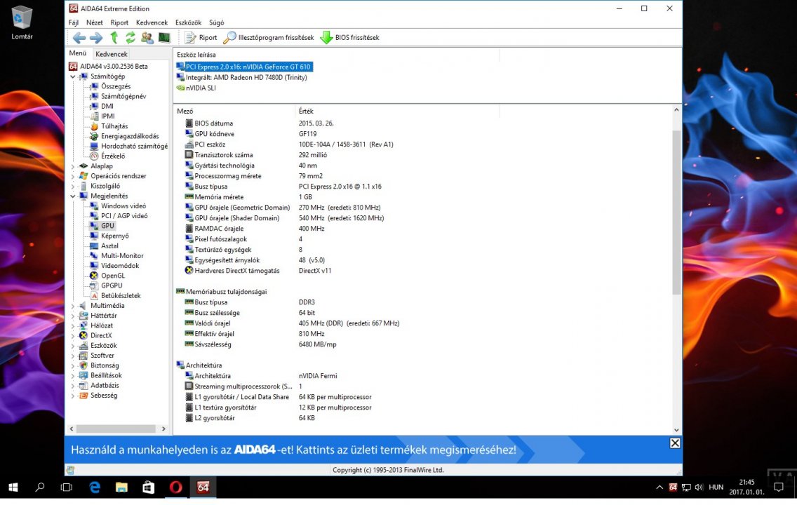The width and height of the screenshot is (797, 505).
Task: Select Multi-Monitor in the tree
Action: 122,255
